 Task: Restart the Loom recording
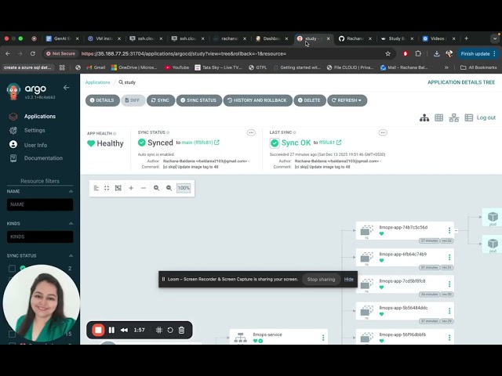(170, 330)
